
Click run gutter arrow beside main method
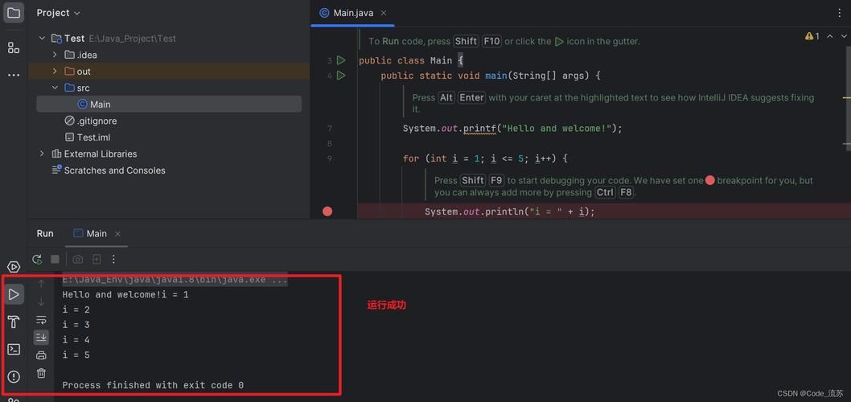[341, 76]
